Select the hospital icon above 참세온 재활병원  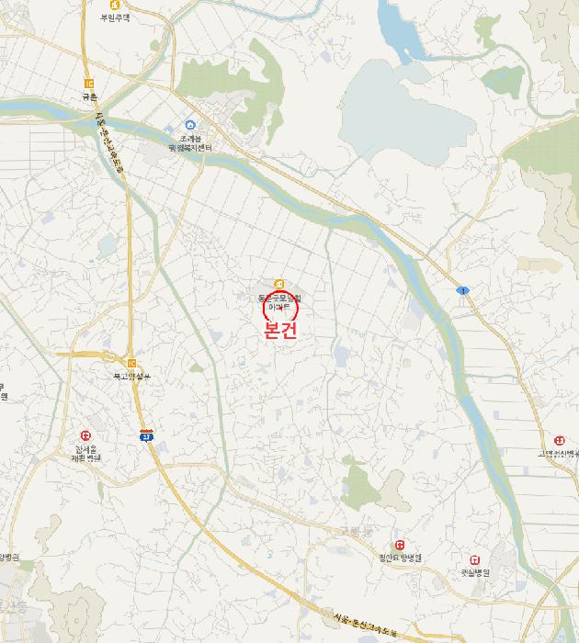pyautogui.click(x=85, y=435)
